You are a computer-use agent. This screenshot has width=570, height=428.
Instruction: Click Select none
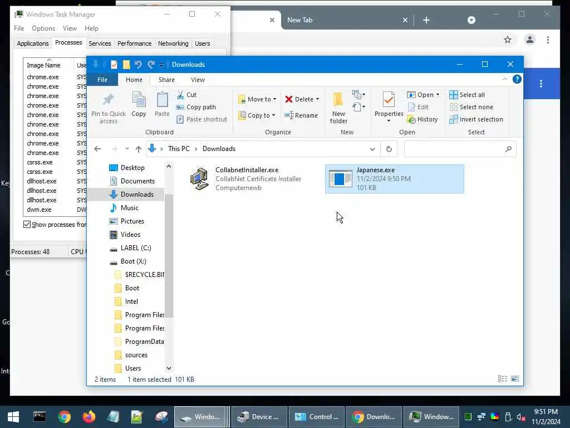[471, 107]
